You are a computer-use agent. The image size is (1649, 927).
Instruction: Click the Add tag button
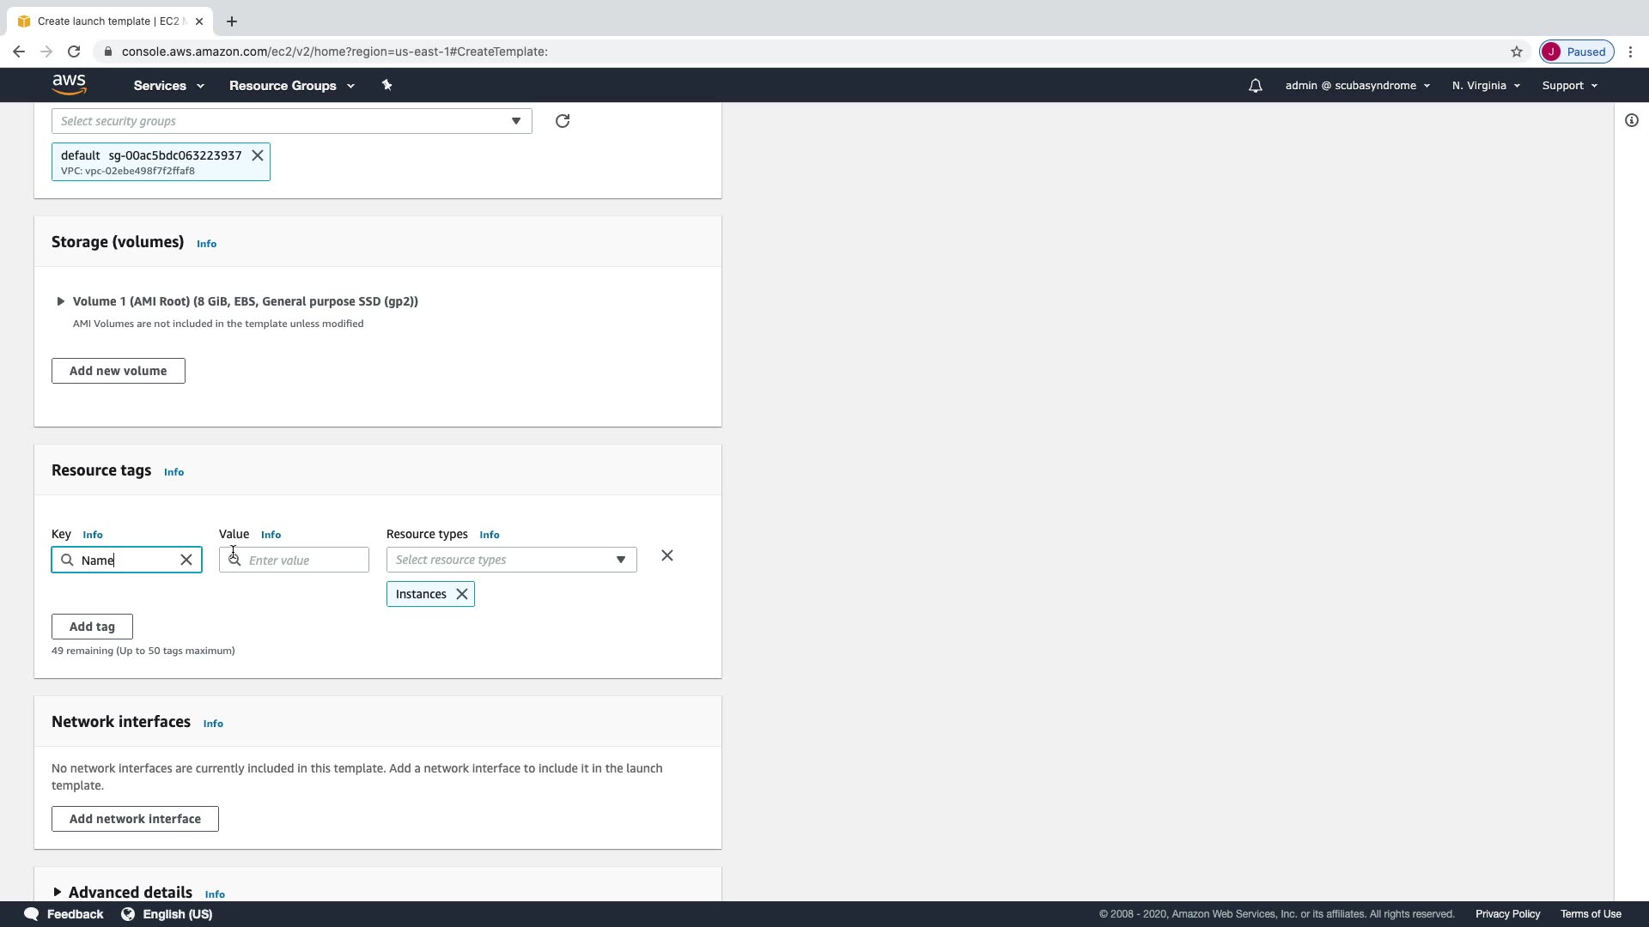click(x=92, y=627)
